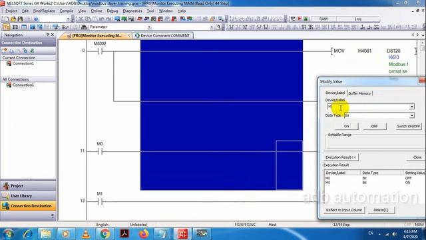Click the green triangle icon beside RAM

(306, 19)
